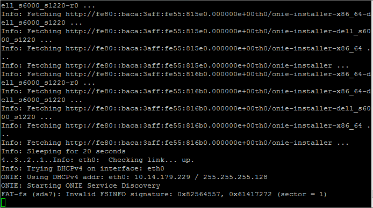This screenshot has width=373, height=208.
Task: Click the 816b0 URL ending in onie-installer-x86_64 .
Action: [213, 125]
